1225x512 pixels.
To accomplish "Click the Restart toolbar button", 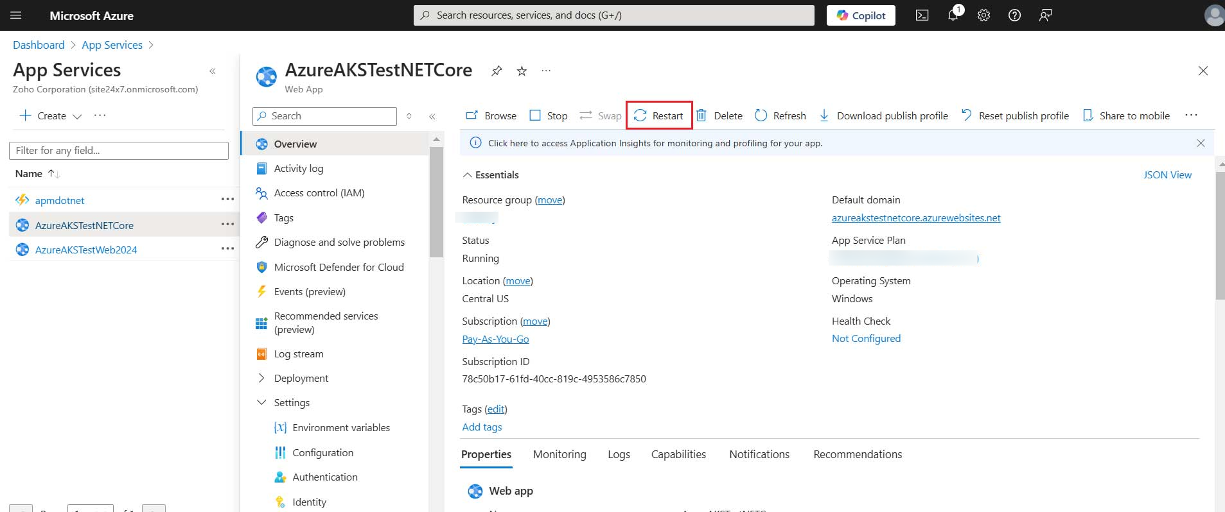I will (658, 115).
